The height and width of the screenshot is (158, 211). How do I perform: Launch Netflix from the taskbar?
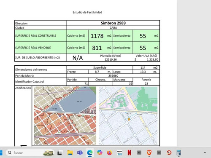[x=129, y=153]
